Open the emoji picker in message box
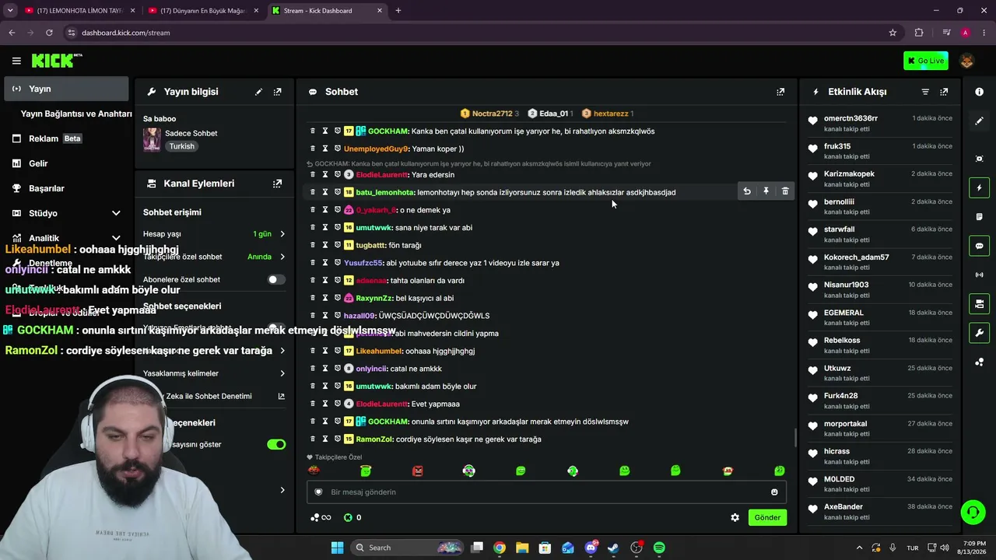996x560 pixels. coord(774,492)
